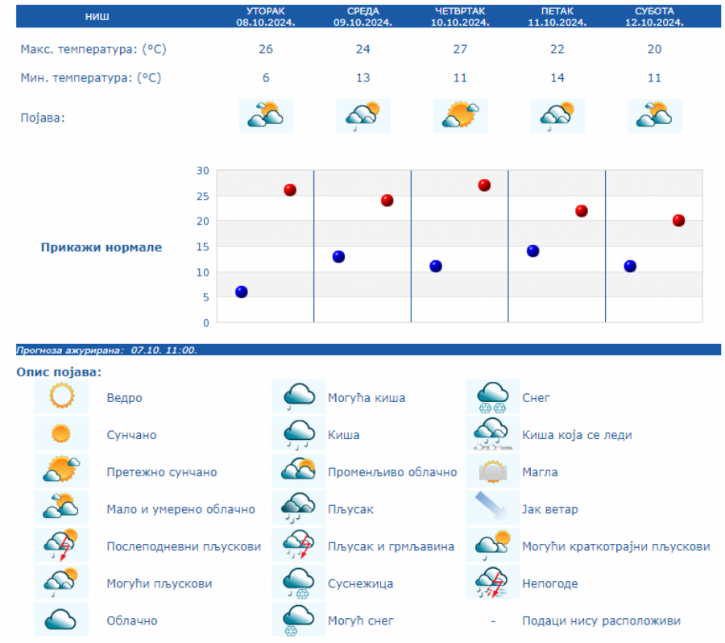Click the Ведро clear sky legend icon
The height and width of the screenshot is (643, 725).
(61, 396)
